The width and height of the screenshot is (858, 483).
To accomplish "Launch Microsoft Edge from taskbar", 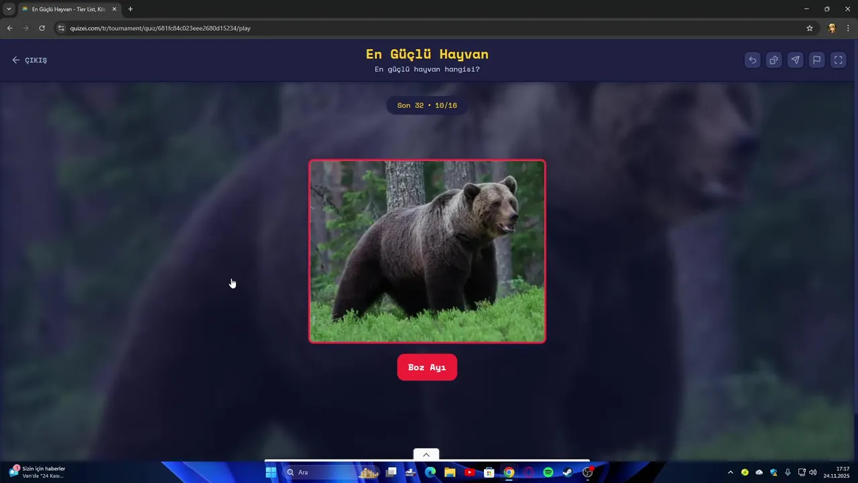I will coord(430,472).
